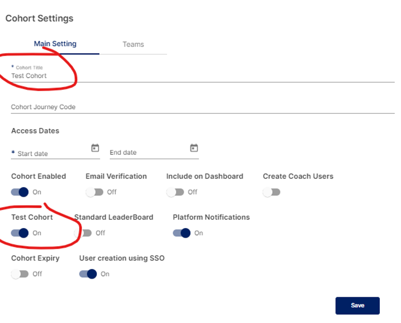Viewport: 401px width, 323px height.
Task: Click the Access Dates heading
Action: coord(35,131)
